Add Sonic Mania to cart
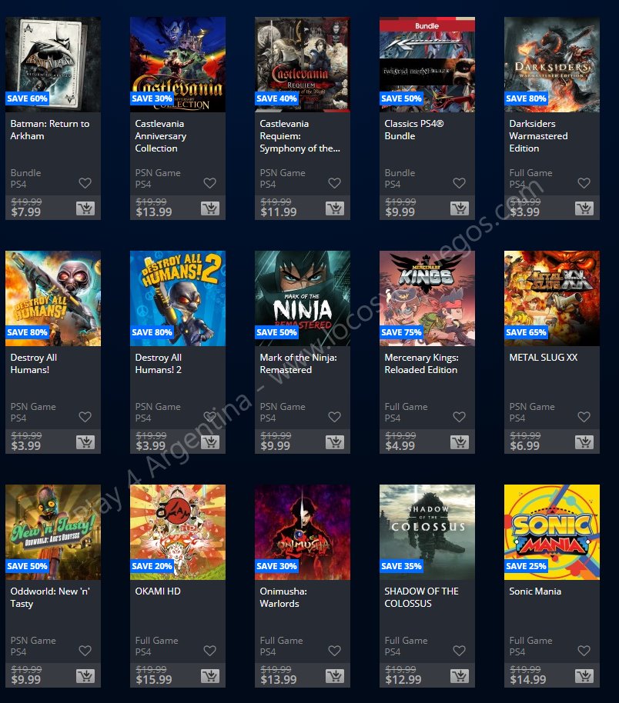The width and height of the screenshot is (619, 703). pos(584,675)
